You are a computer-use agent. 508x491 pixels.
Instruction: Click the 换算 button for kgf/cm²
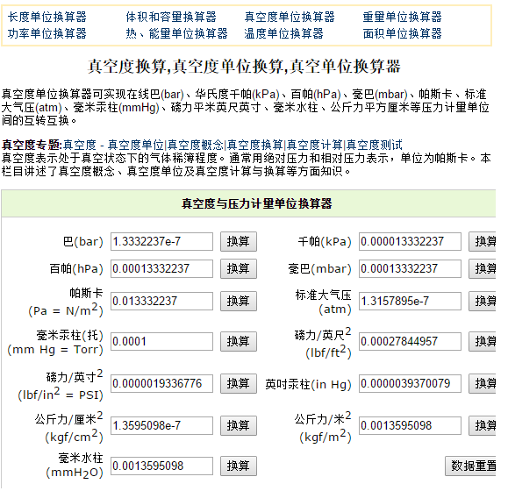(239, 425)
